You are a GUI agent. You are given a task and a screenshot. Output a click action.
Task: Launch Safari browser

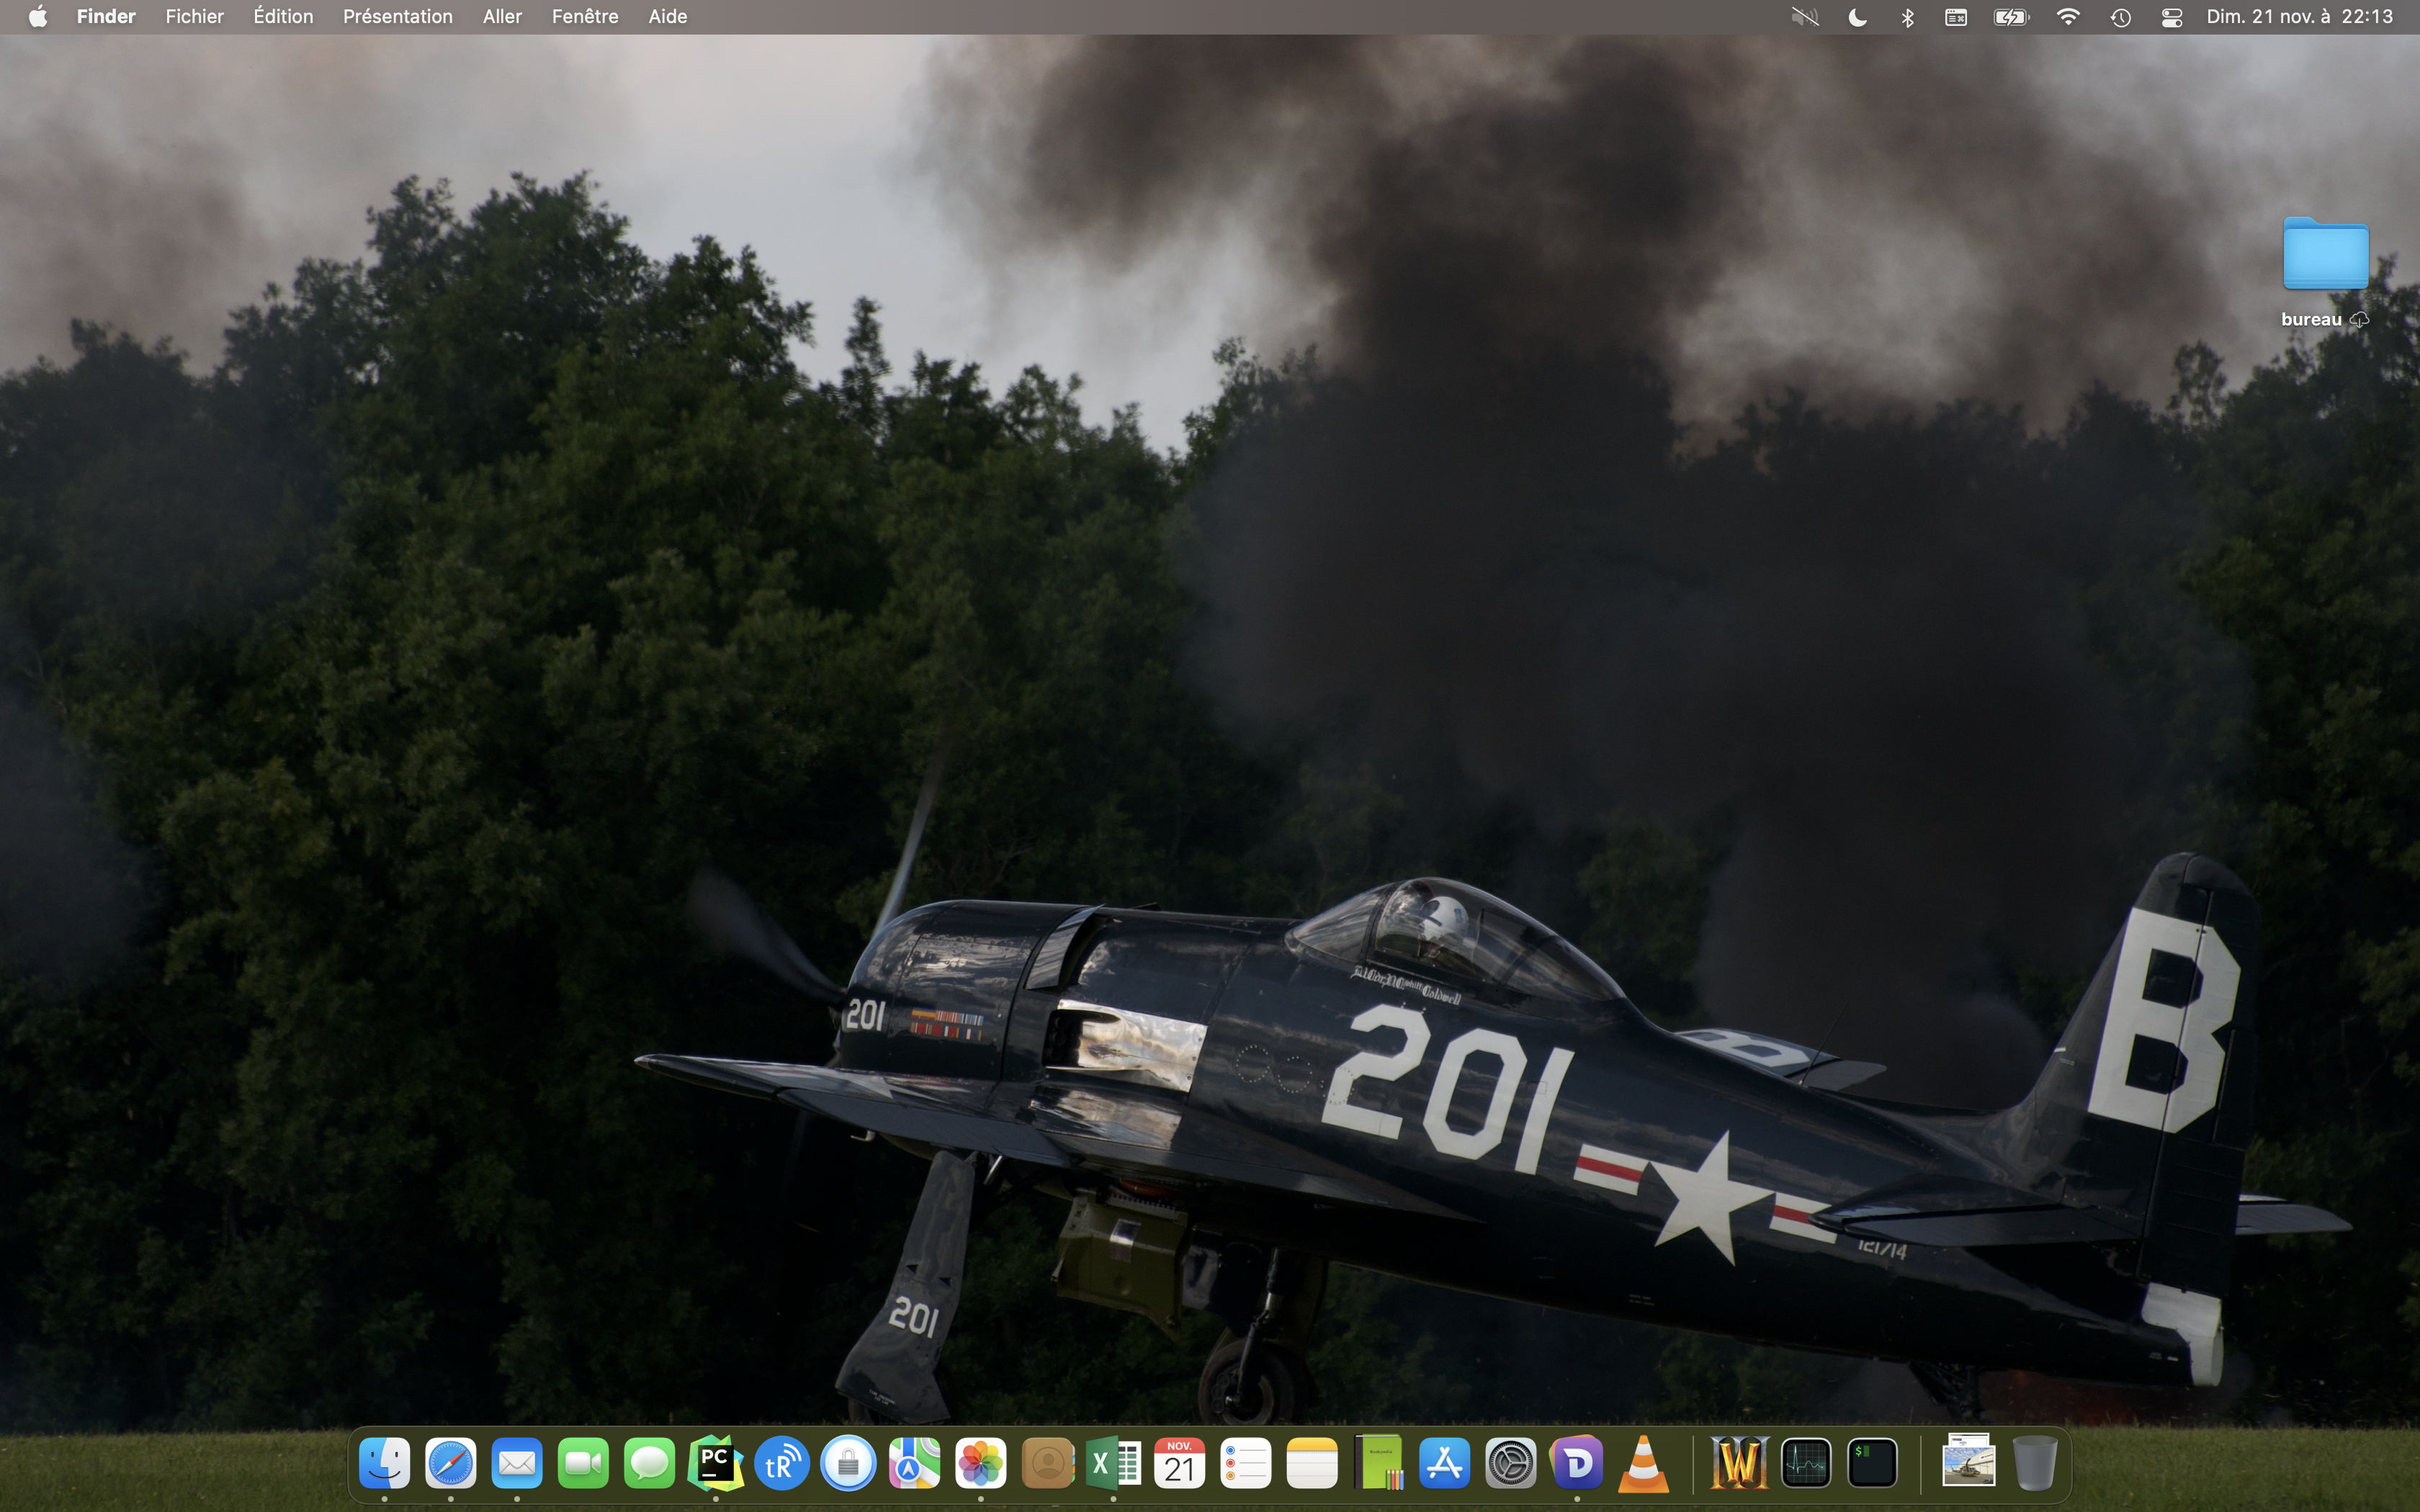[x=450, y=1464]
